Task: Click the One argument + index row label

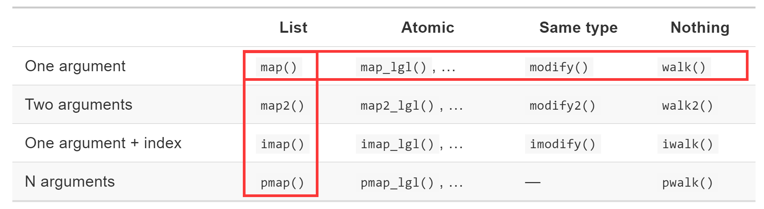Action: (103, 143)
